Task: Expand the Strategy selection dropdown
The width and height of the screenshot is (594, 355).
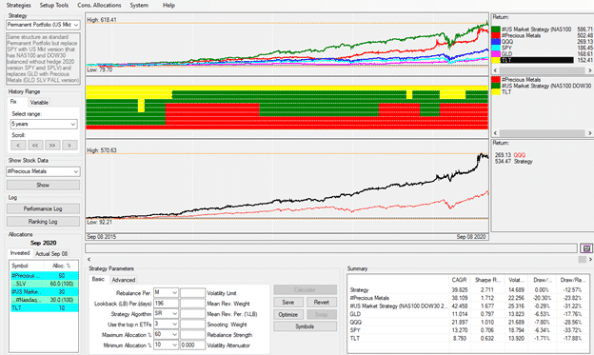Action: pos(76,25)
